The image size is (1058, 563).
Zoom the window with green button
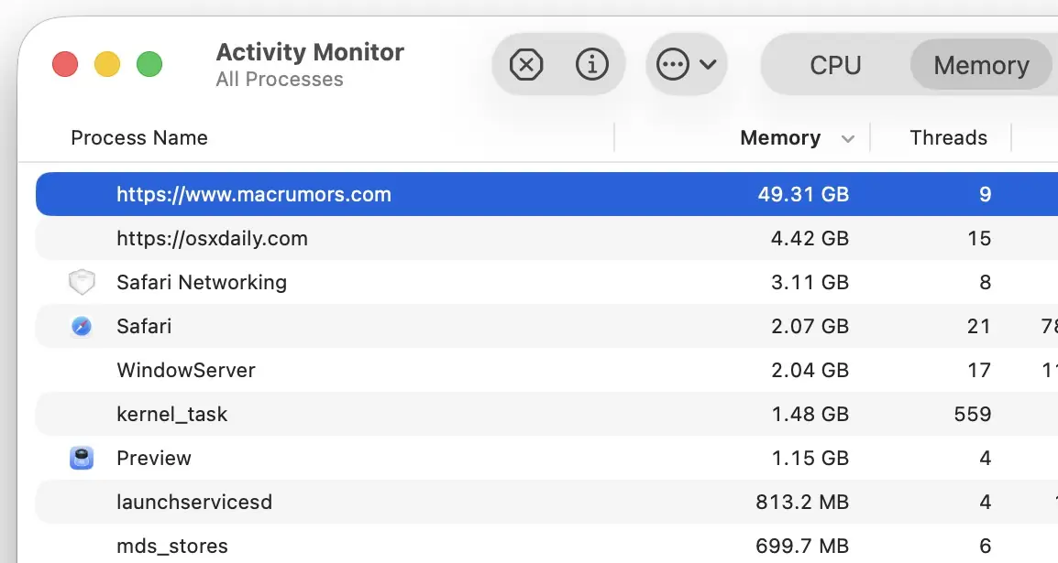click(x=149, y=65)
